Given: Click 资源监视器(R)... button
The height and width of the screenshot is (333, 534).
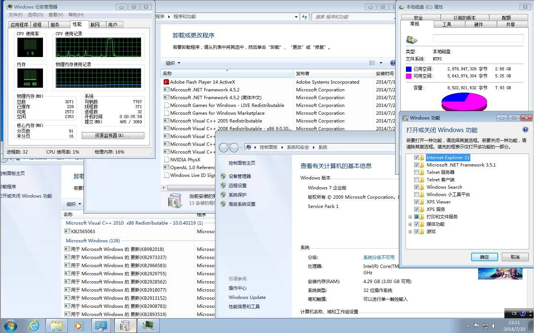Looking at the screenshot, I should (113, 136).
